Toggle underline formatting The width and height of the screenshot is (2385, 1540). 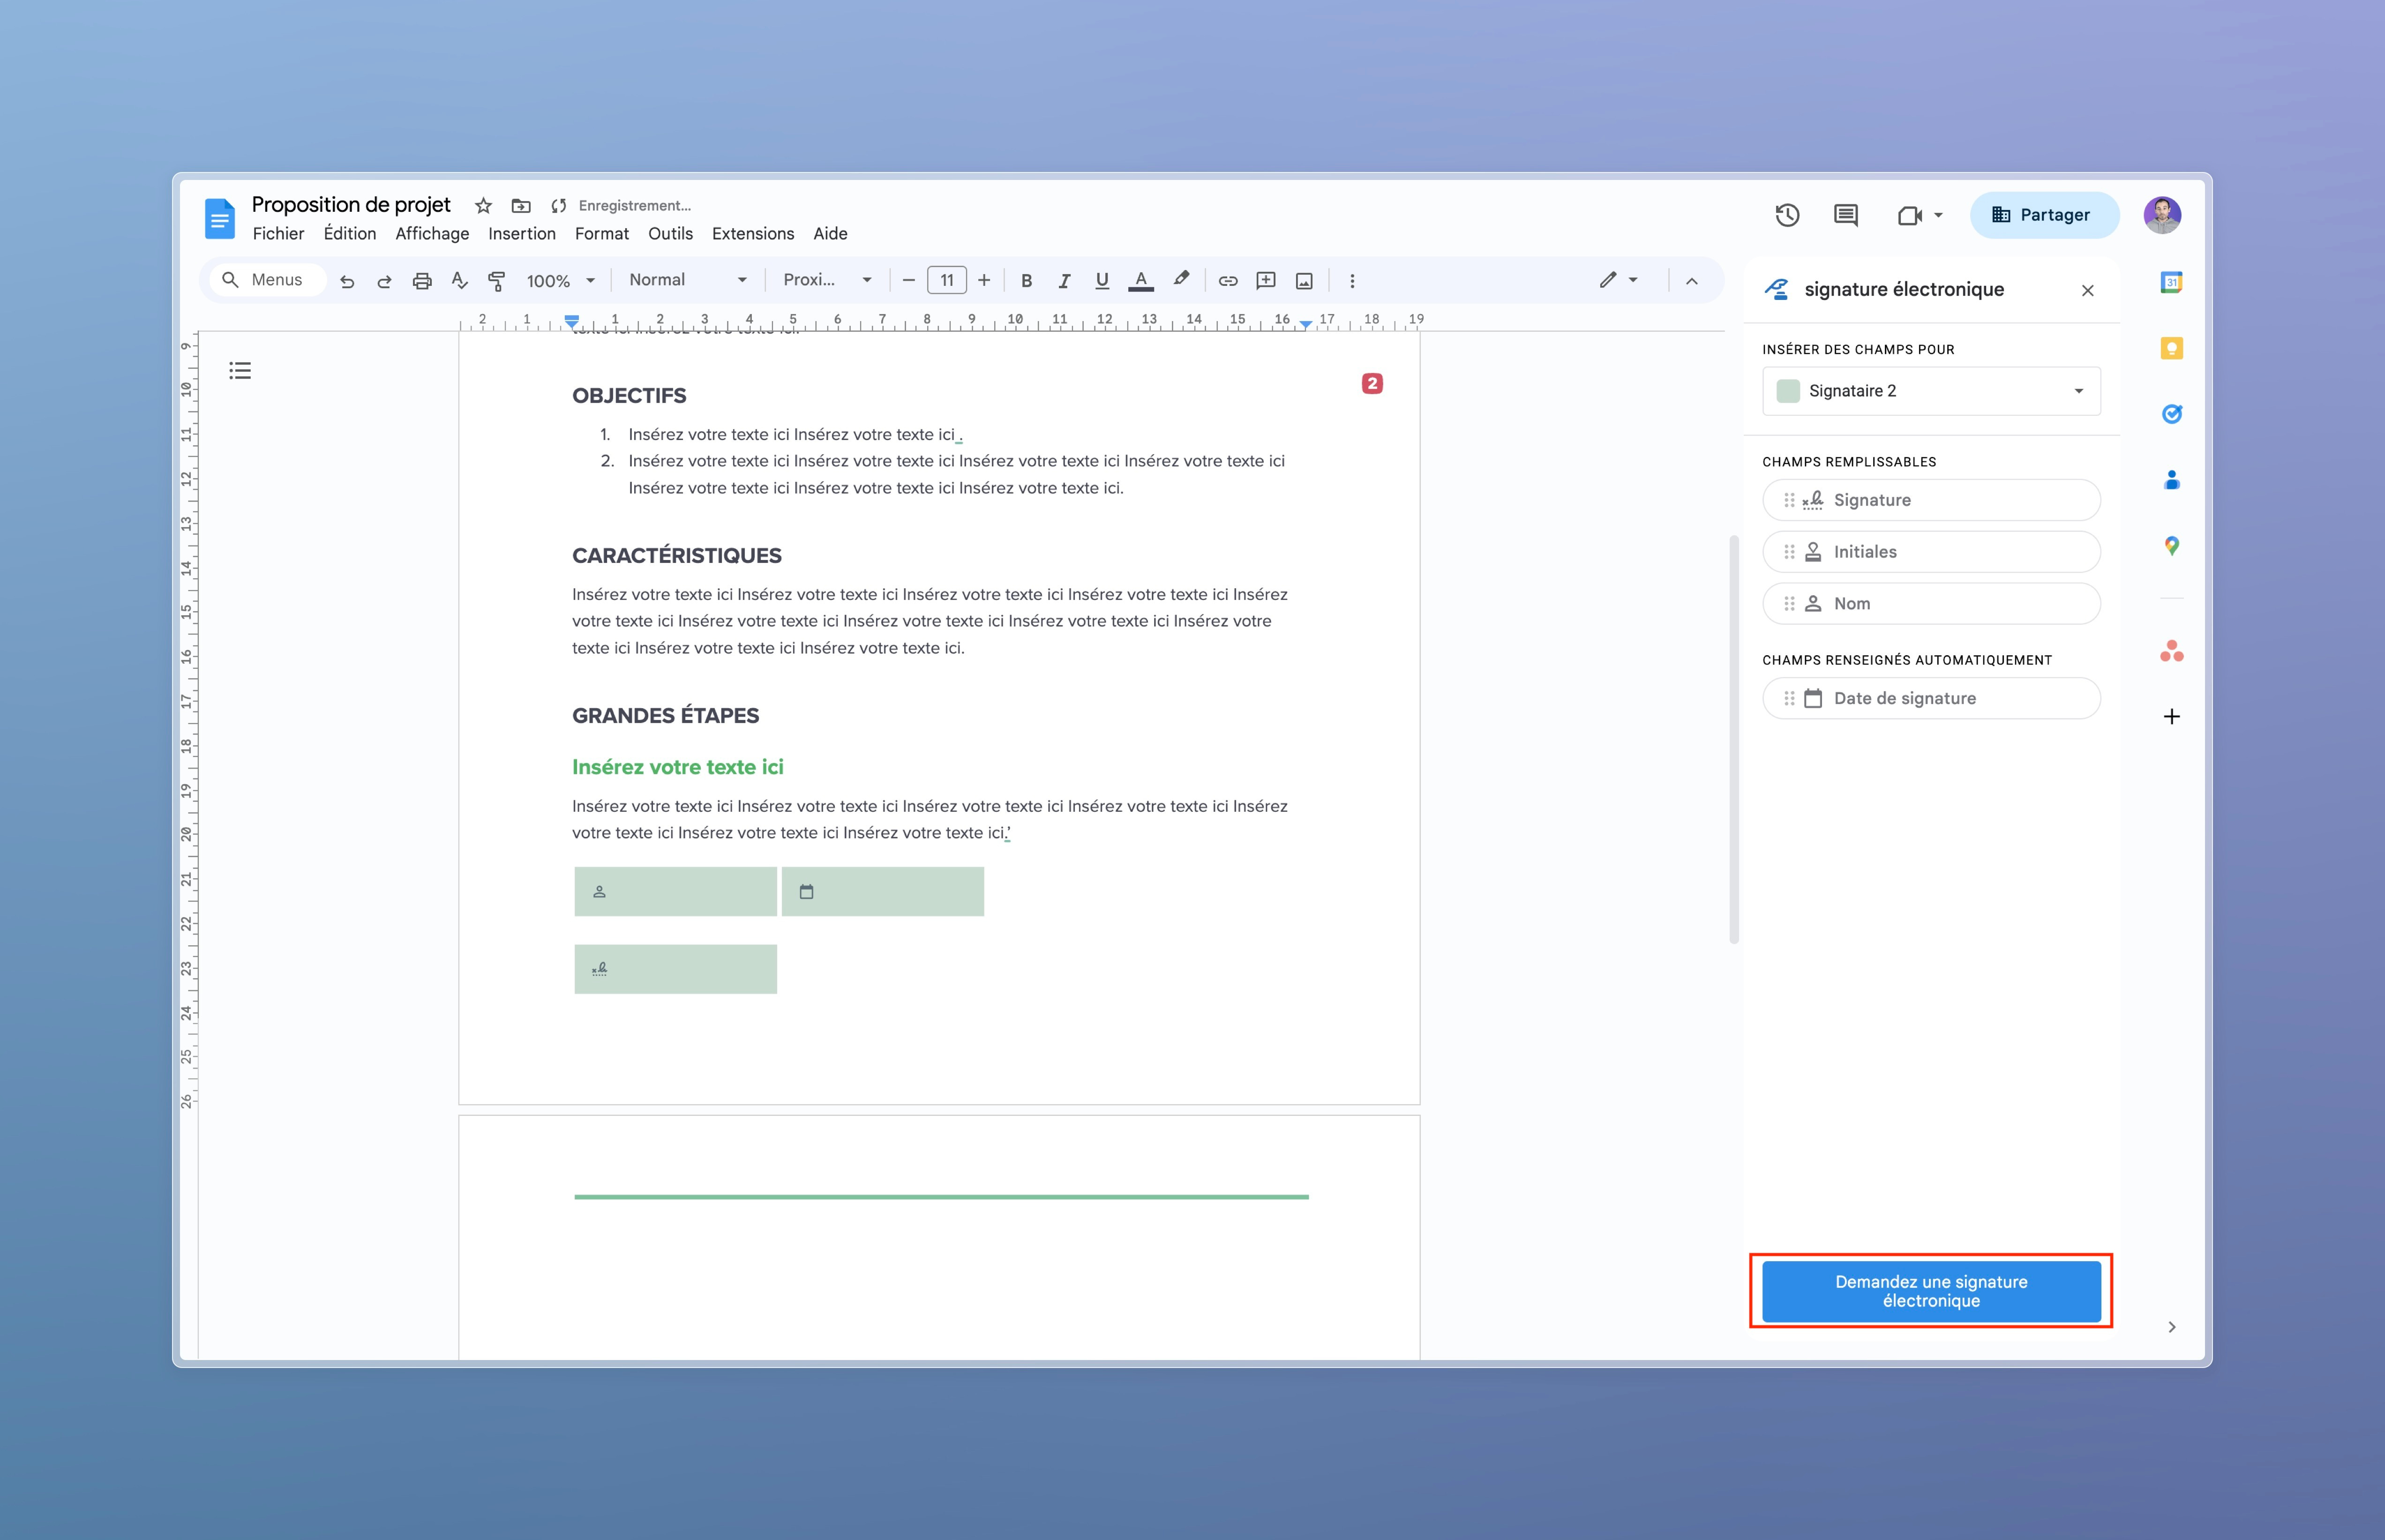tap(1102, 281)
